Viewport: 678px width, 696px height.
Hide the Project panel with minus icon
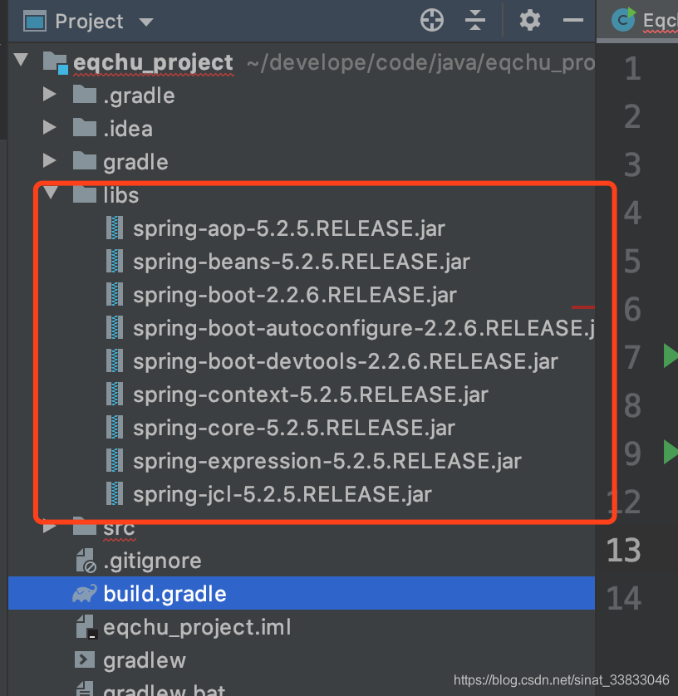point(572,20)
